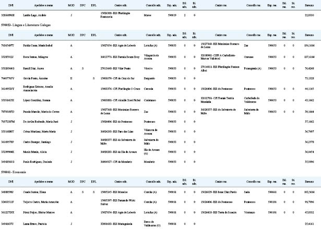This screenshot has width=321, height=229.
Task: Click 'Illa de Arousa (A)' concello cell
Action: (x=152, y=152)
